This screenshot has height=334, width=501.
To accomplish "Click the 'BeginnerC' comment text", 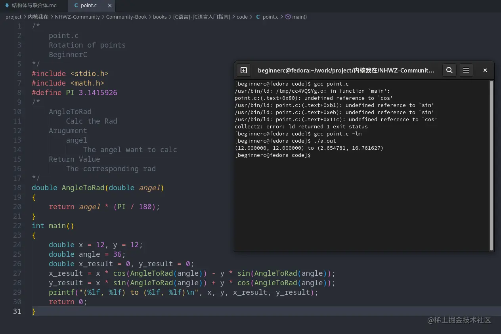I will [68, 54].
